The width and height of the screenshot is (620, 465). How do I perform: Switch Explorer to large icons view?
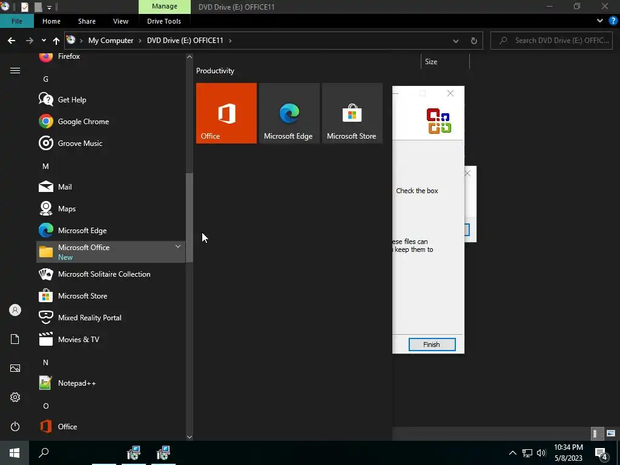[x=611, y=434]
